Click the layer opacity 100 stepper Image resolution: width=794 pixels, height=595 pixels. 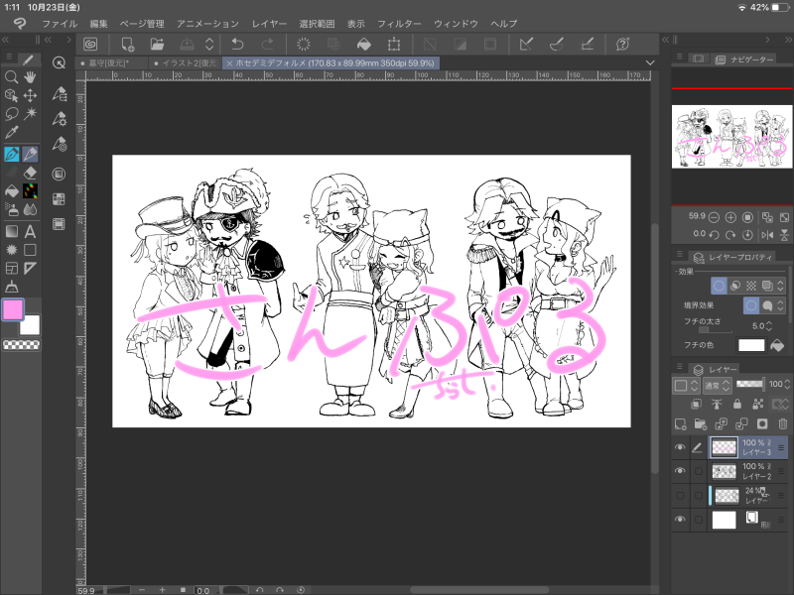click(x=787, y=385)
